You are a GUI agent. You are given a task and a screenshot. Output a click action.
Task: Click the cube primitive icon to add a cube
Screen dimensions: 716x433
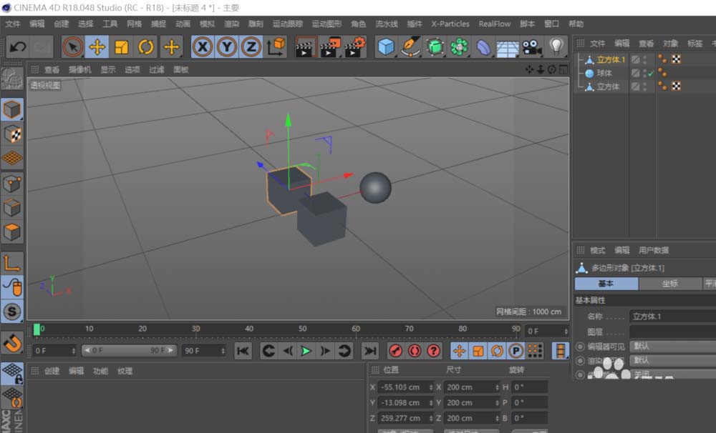tap(384, 46)
